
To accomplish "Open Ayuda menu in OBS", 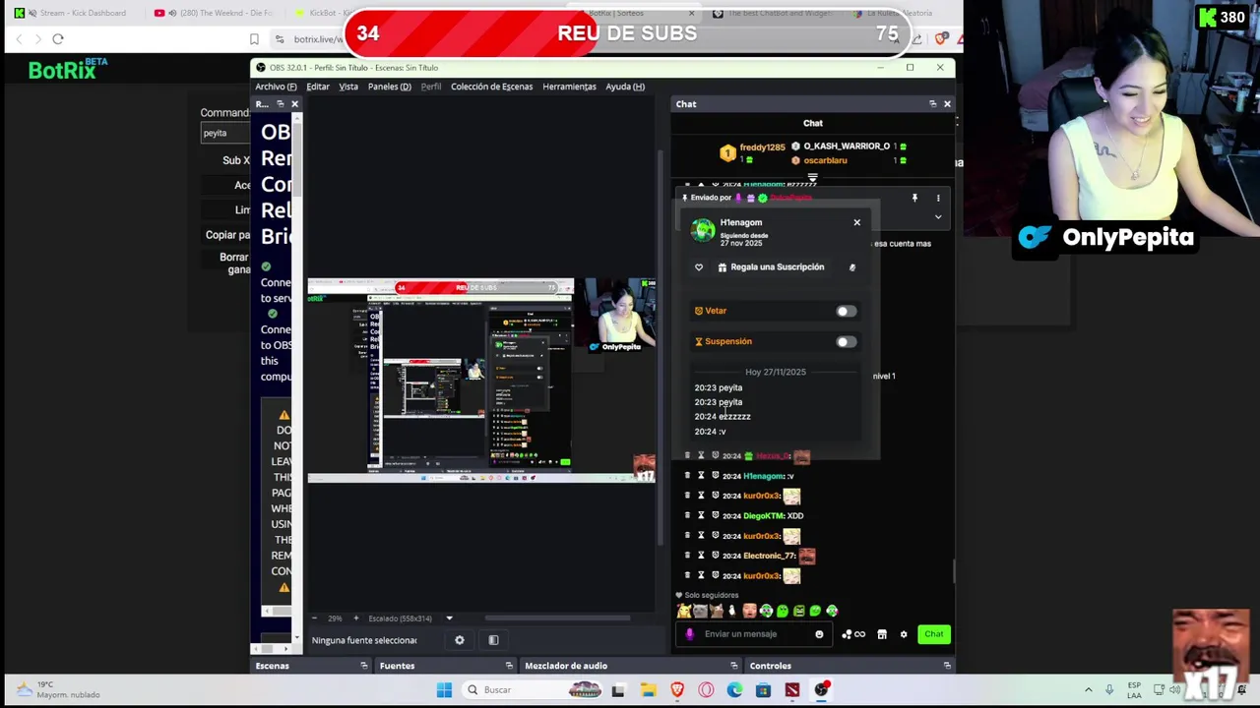I will coord(625,87).
